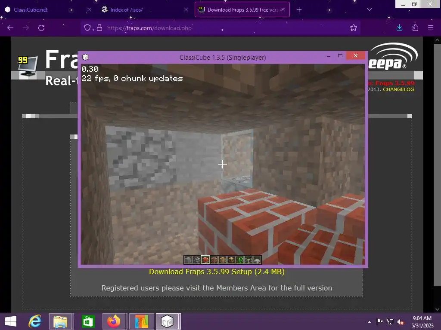
Task: Open the colorful app taskbar icon beside Firefox
Action: click(141, 321)
